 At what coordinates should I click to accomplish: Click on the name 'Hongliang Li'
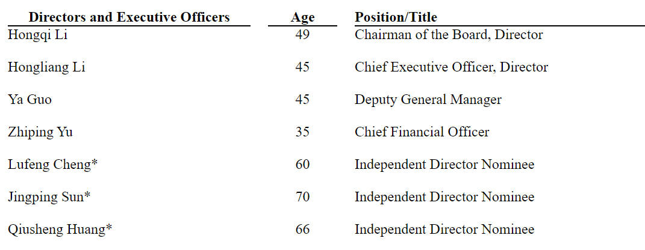(46, 68)
